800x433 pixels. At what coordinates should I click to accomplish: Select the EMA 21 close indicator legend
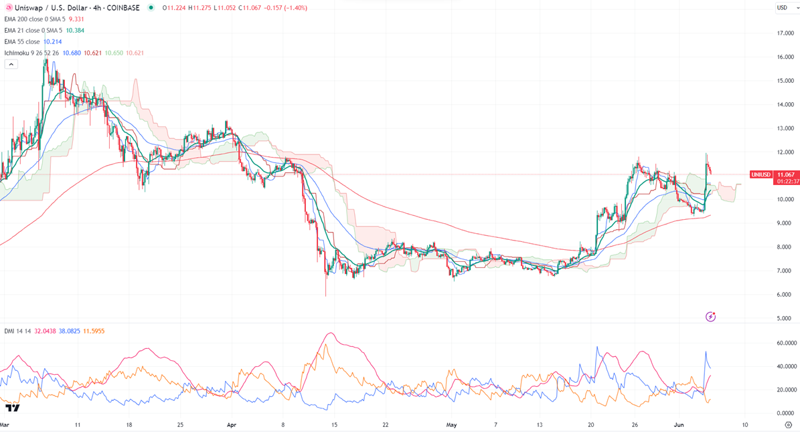tap(33, 30)
